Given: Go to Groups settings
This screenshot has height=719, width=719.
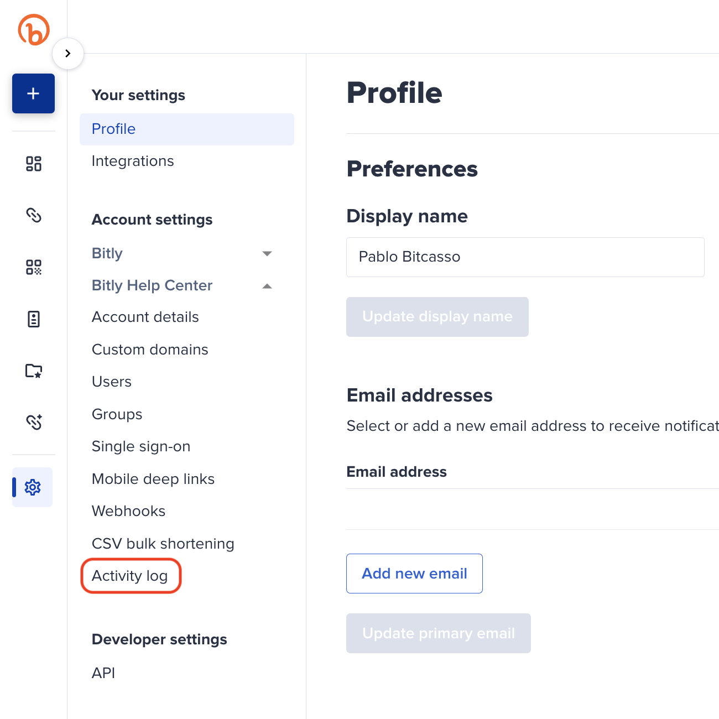Looking at the screenshot, I should [x=117, y=414].
